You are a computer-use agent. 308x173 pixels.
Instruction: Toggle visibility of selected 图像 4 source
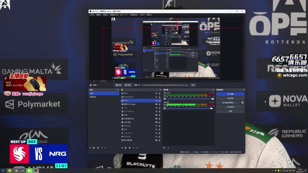156,101
